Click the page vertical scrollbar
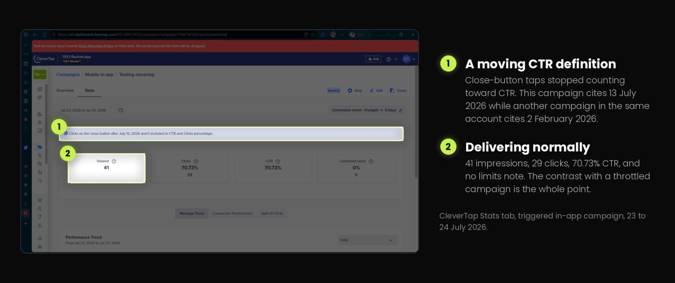This screenshot has height=283, width=675. (416, 122)
